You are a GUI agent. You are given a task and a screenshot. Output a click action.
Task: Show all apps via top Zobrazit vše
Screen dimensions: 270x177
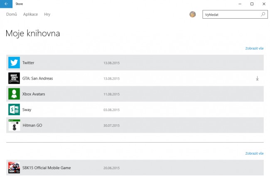[x=254, y=48]
